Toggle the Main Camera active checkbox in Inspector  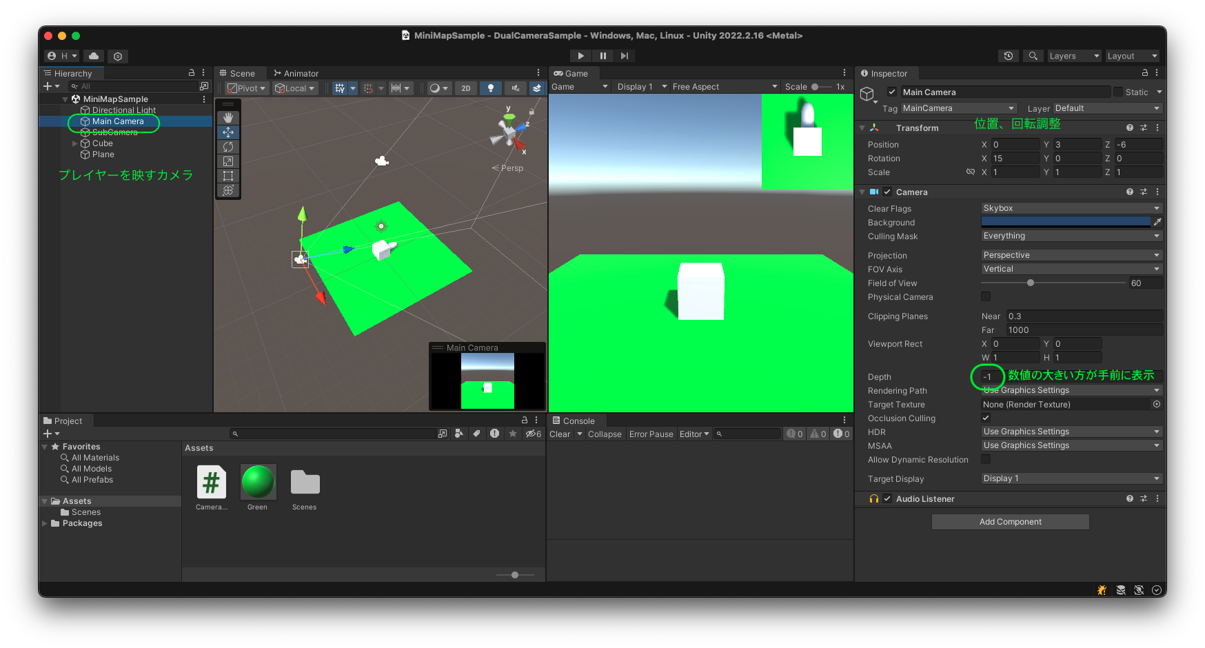point(892,91)
